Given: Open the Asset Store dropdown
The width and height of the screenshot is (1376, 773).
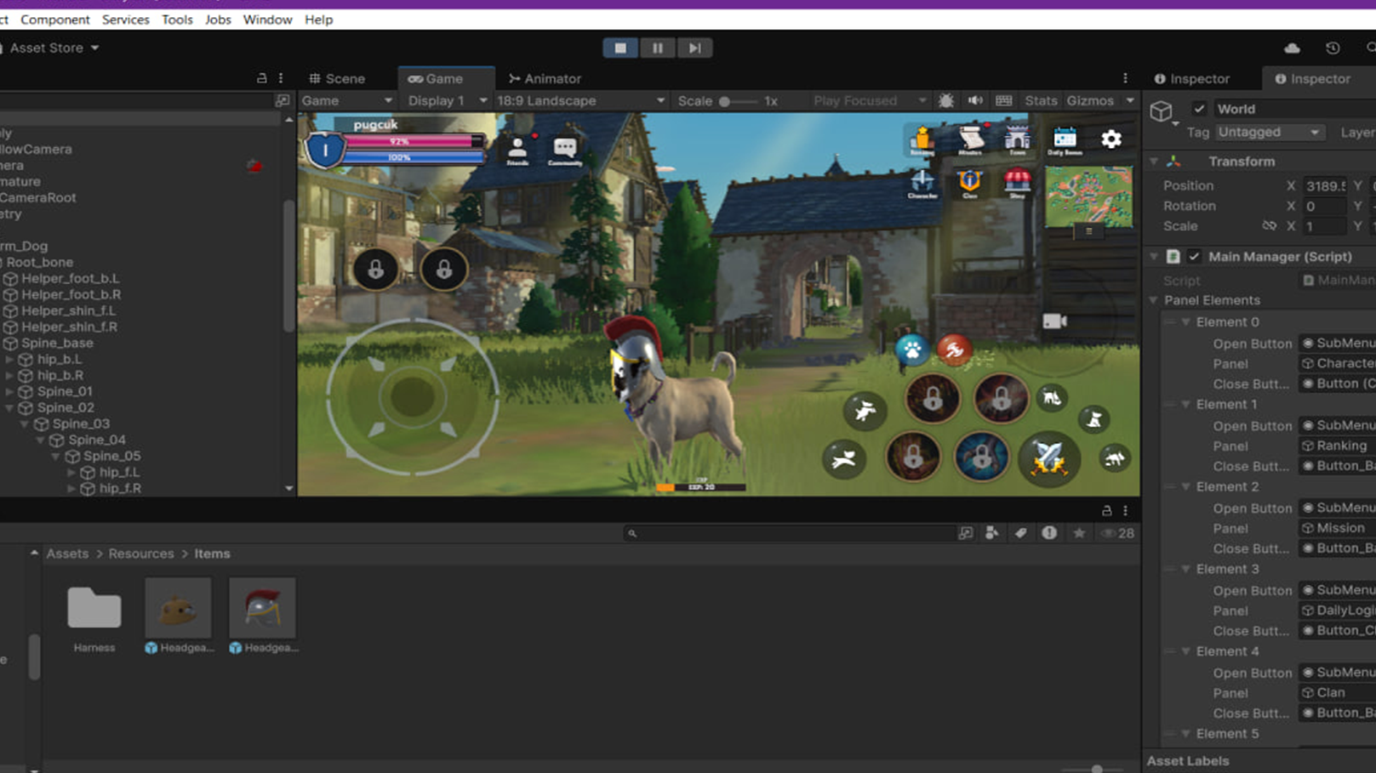Looking at the screenshot, I should point(53,48).
